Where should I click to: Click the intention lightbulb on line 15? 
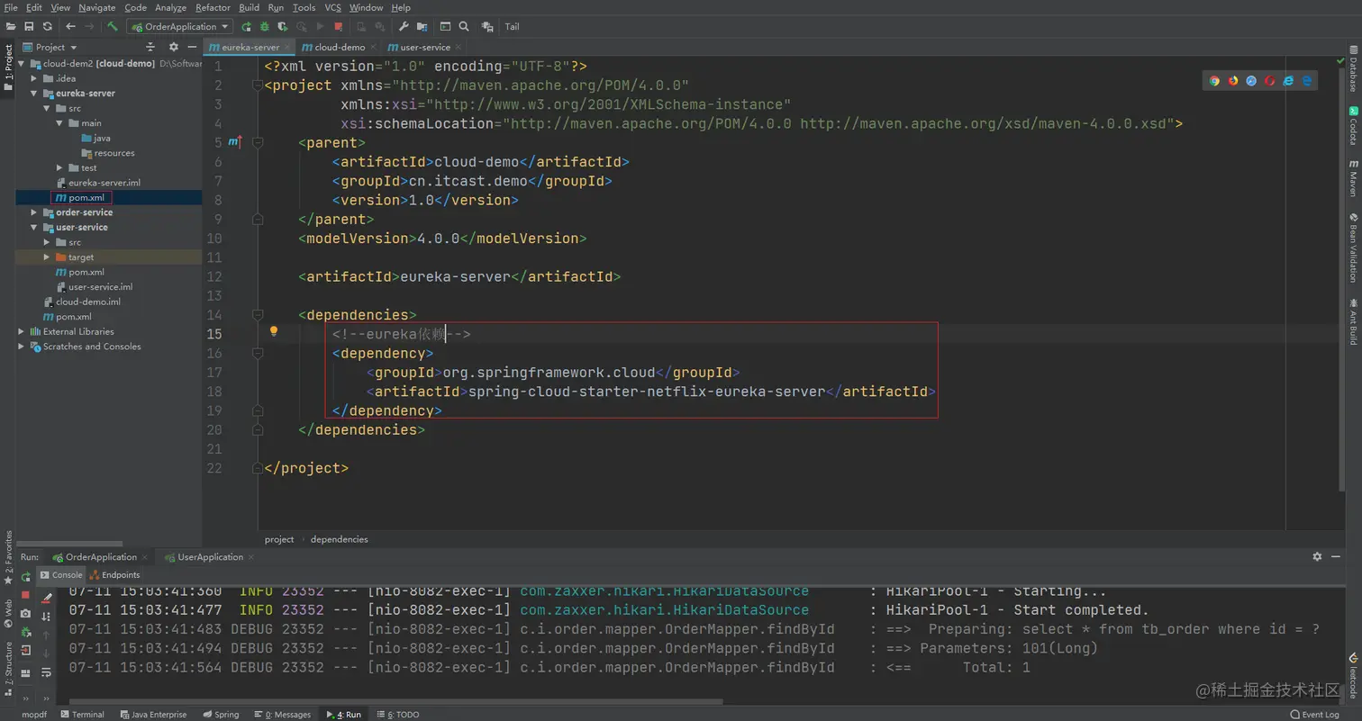[274, 331]
